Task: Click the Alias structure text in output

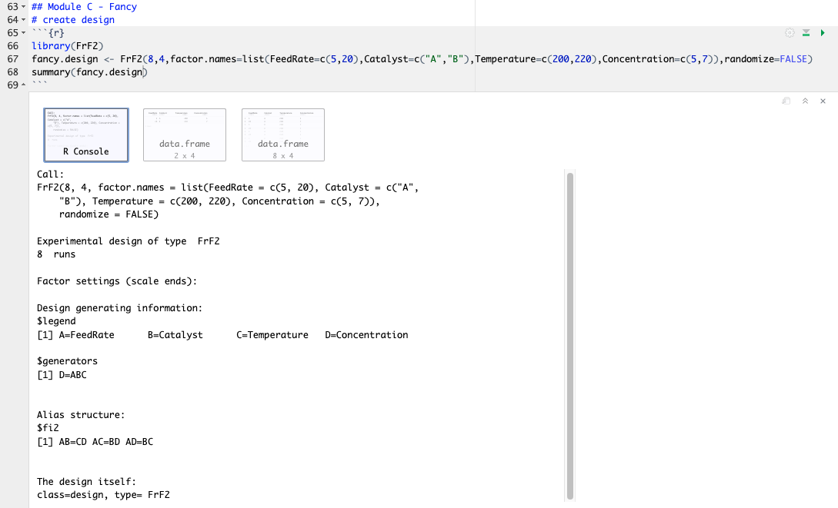Action: 80,415
